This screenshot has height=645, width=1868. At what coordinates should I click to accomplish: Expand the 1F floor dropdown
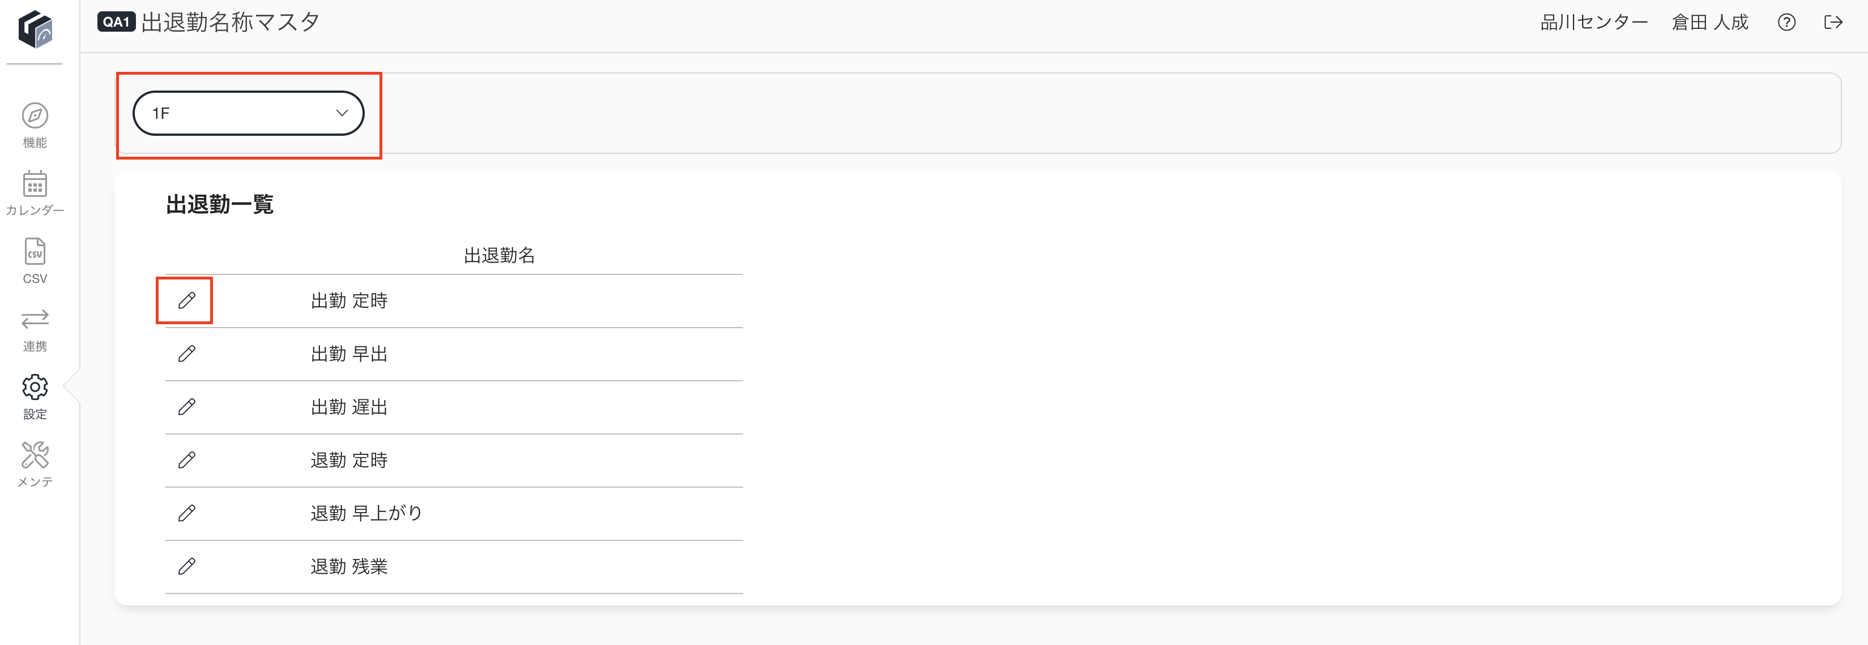click(x=249, y=113)
